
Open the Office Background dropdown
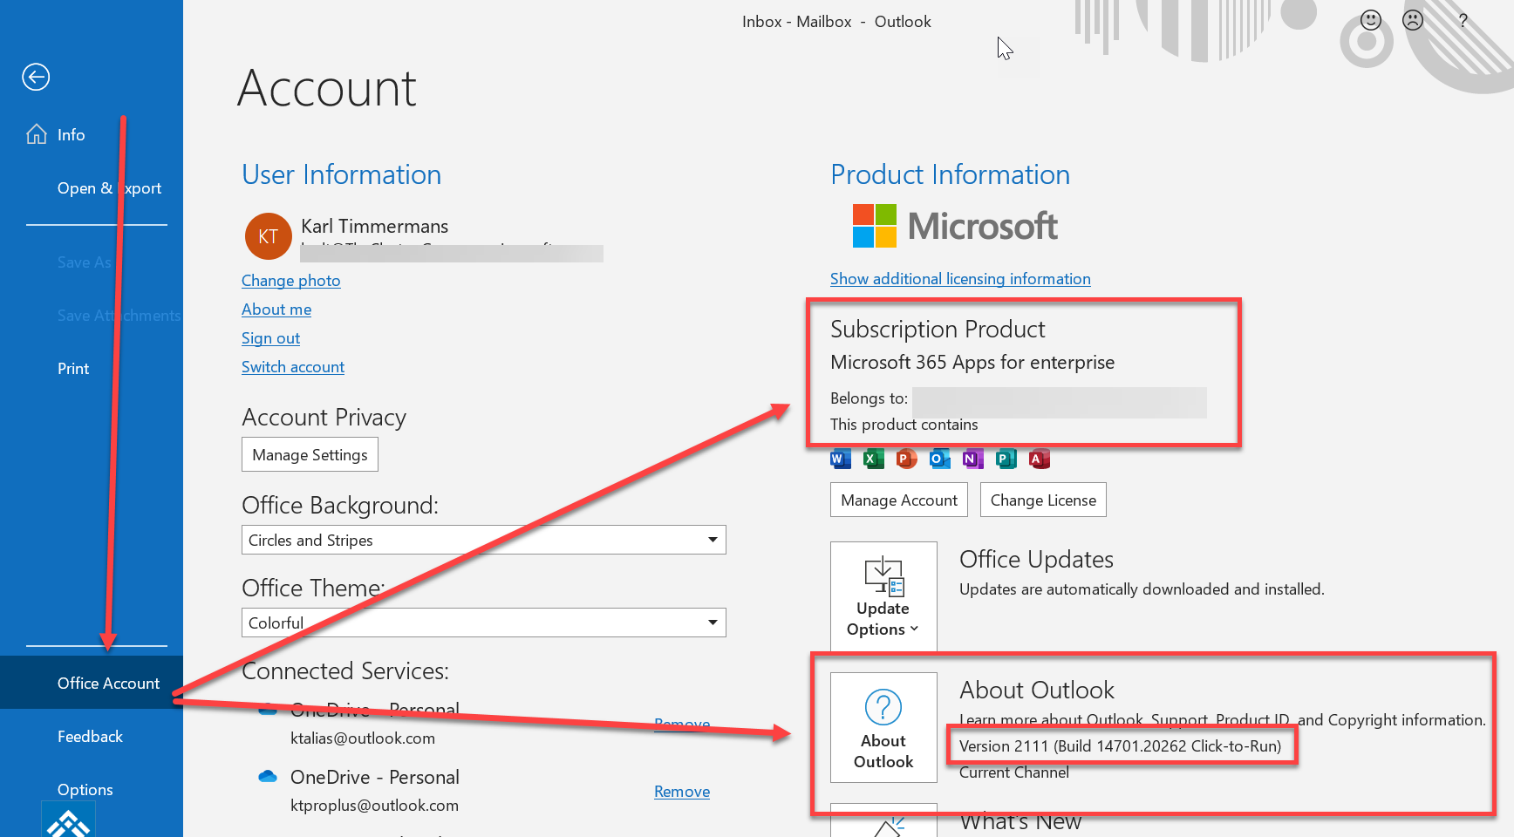[483, 540]
